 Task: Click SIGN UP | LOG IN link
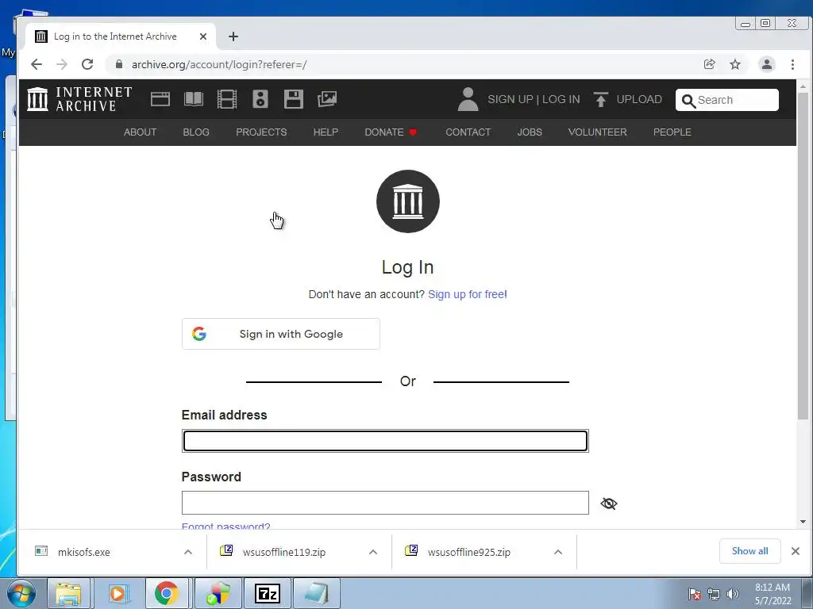[x=534, y=99]
